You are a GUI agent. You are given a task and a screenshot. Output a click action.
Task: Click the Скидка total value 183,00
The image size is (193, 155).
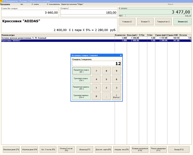[x=111, y=13]
